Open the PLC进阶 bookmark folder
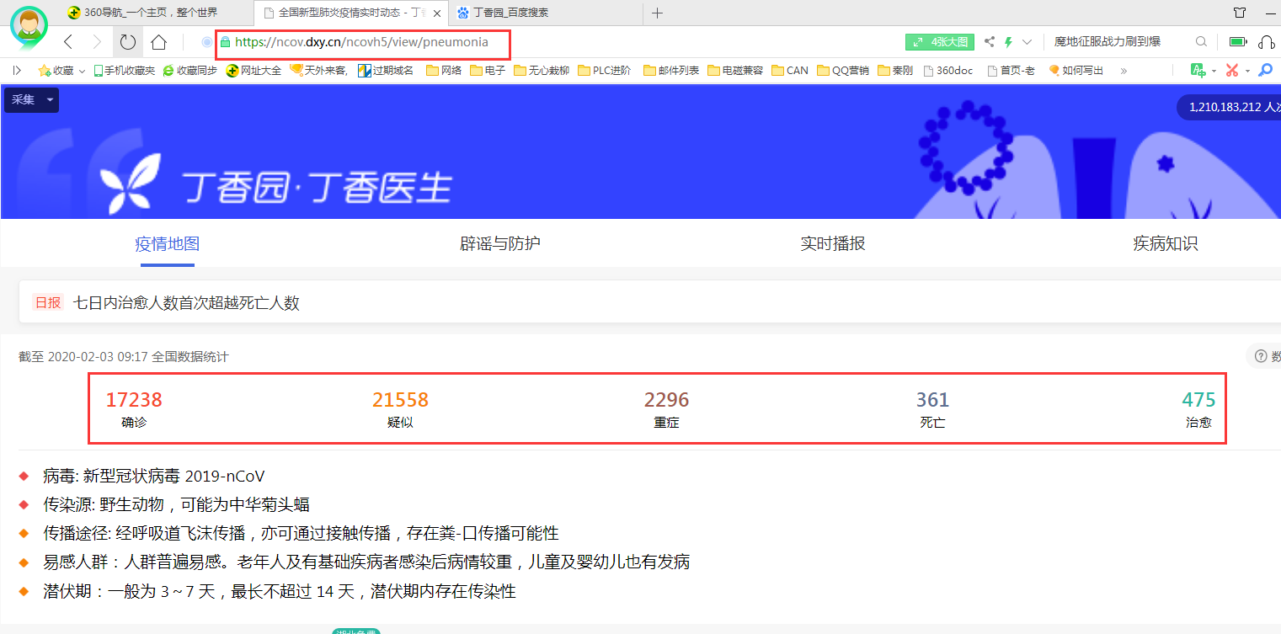Image resolution: width=1281 pixels, height=634 pixels. [x=605, y=71]
